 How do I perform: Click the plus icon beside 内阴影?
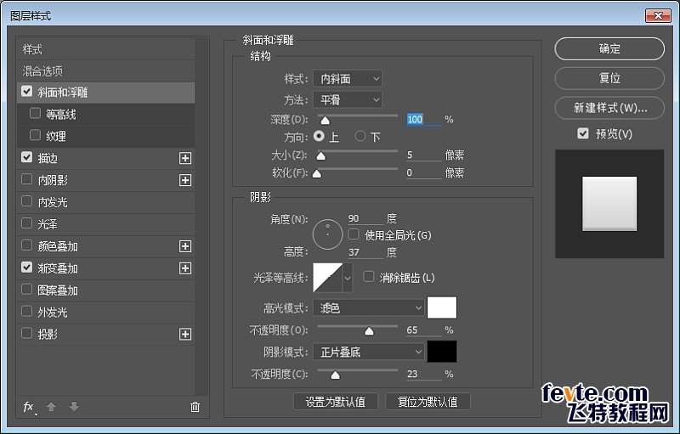click(x=185, y=180)
